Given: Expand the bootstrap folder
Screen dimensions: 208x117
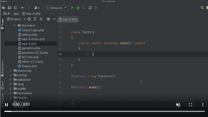Looking at the screenshot, I should click(11, 71).
